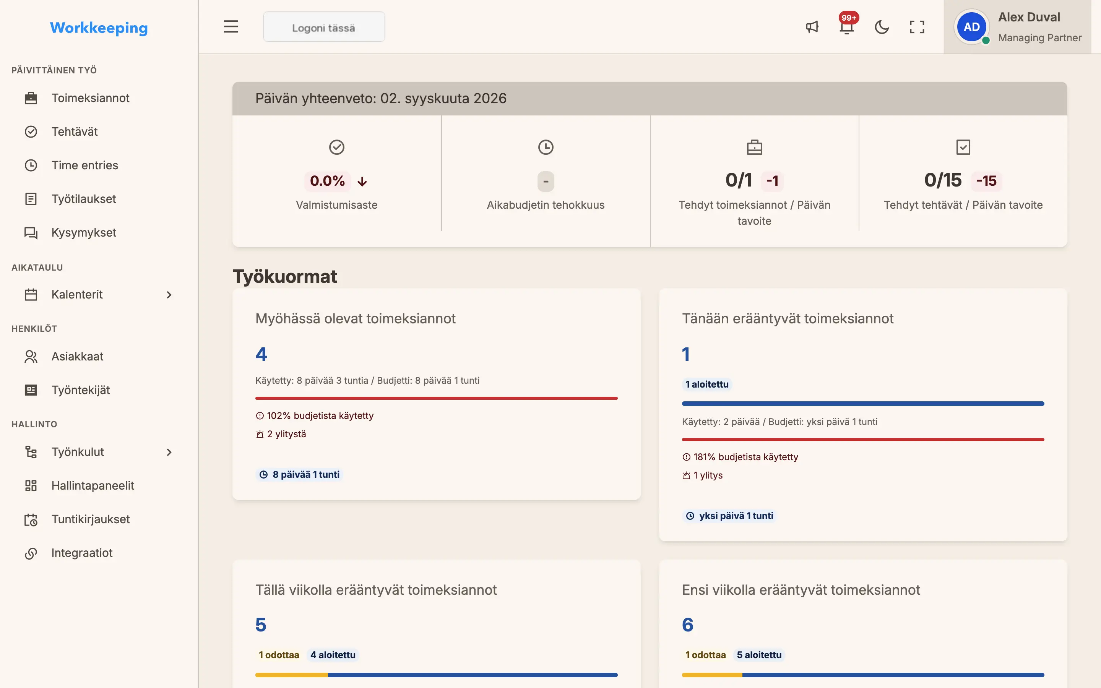Viewport: 1101px width, 688px height.
Task: Click the Workkeeping logo
Action: click(x=99, y=28)
